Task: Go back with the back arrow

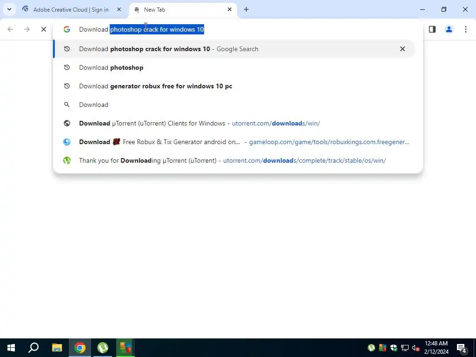Action: pyautogui.click(x=10, y=29)
